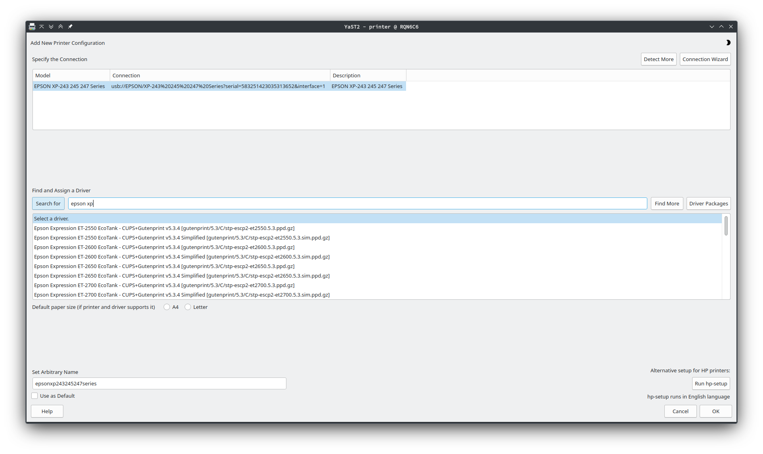Open the Connection Wizard

pyautogui.click(x=705, y=59)
